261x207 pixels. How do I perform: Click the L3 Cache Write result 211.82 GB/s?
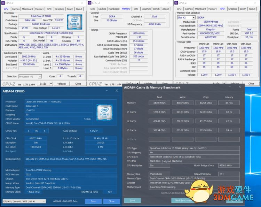183,130
